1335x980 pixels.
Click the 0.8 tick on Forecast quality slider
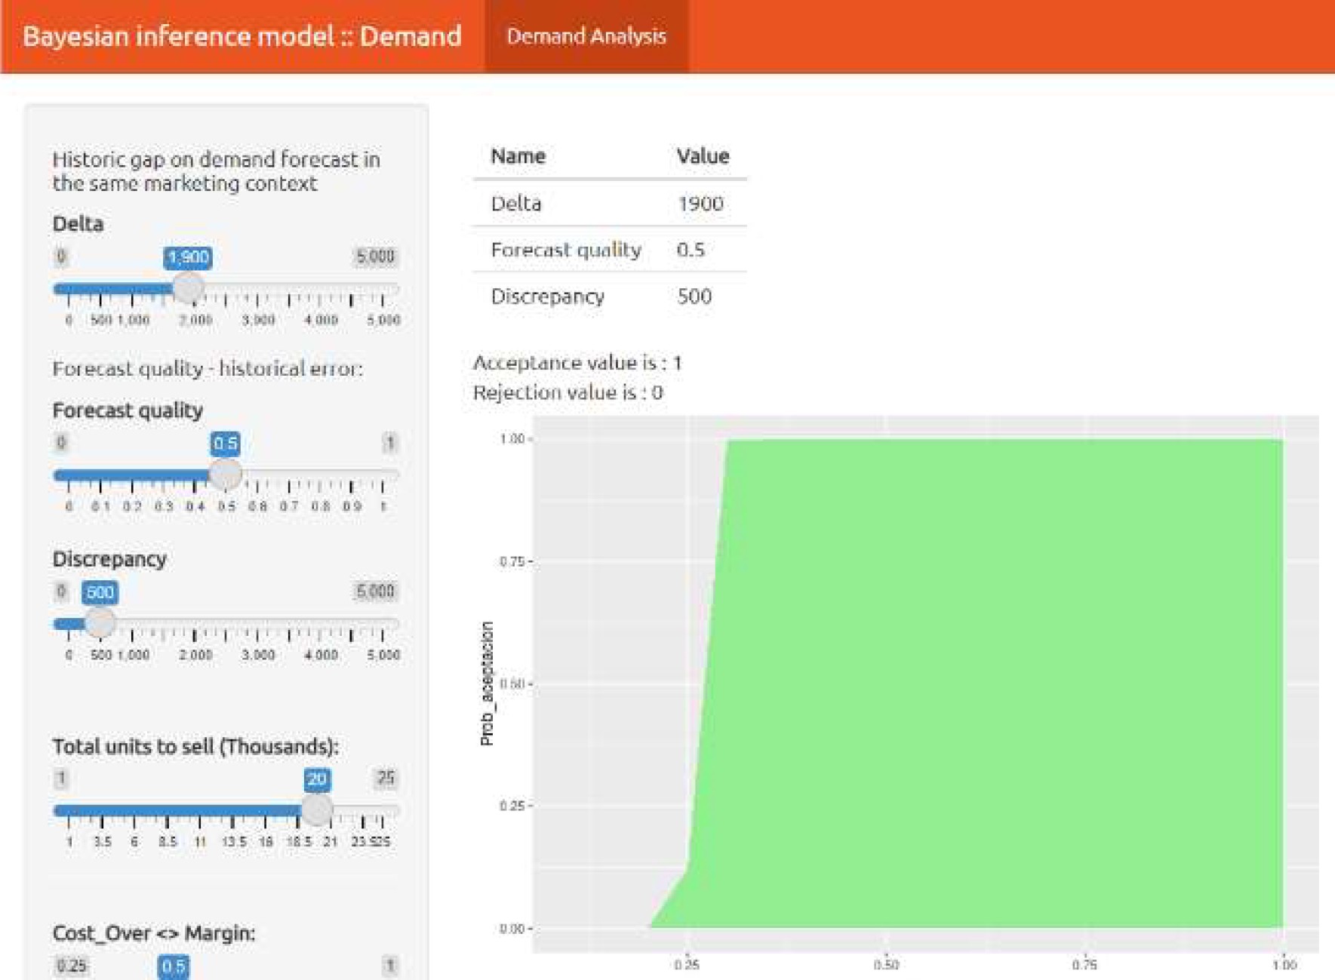coord(321,505)
